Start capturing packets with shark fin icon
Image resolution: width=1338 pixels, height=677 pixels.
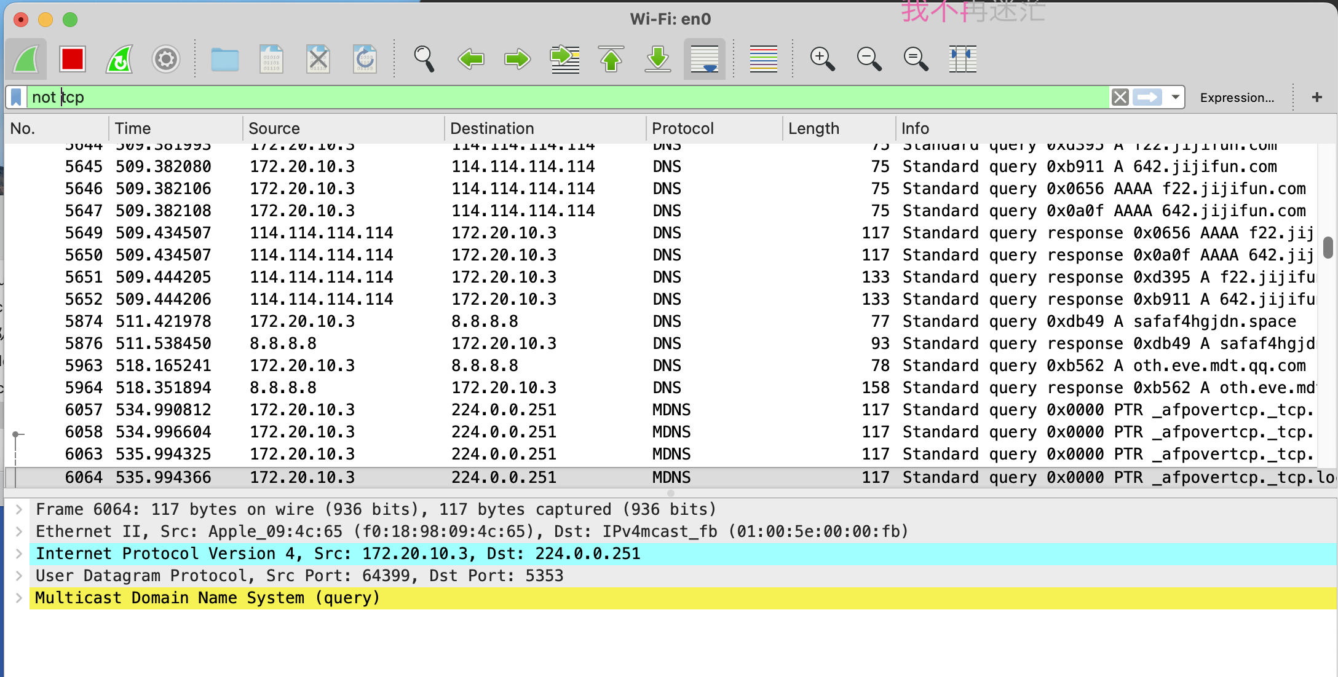(x=26, y=60)
